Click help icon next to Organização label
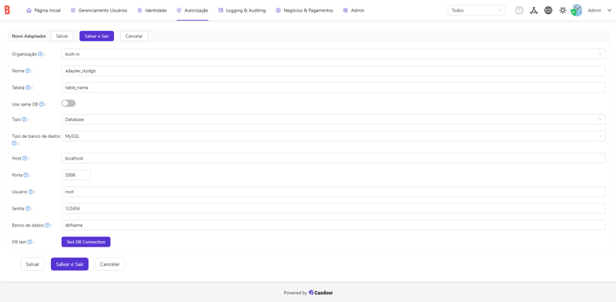Image resolution: width=616 pixels, height=302 pixels. [x=40, y=54]
